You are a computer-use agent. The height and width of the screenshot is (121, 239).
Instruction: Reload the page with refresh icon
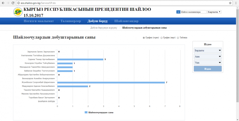click(x=13, y=3)
